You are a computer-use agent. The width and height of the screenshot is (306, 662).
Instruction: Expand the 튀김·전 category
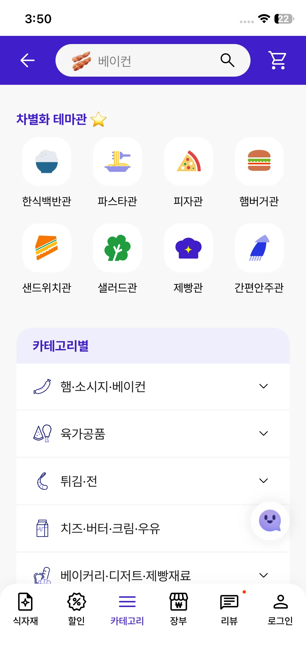pyautogui.click(x=263, y=481)
